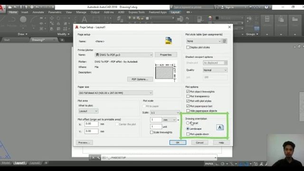Click the X plot offset input field
The height and width of the screenshot is (171, 304).
tap(92, 124)
